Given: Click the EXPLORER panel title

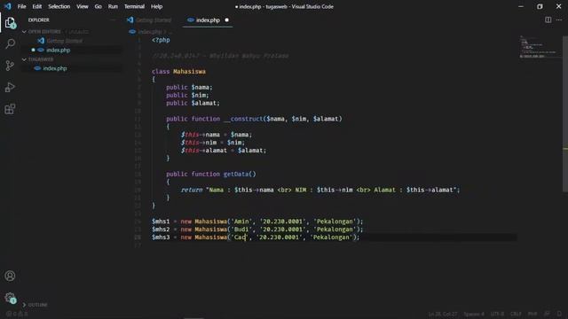Looking at the screenshot, I should (x=39, y=19).
